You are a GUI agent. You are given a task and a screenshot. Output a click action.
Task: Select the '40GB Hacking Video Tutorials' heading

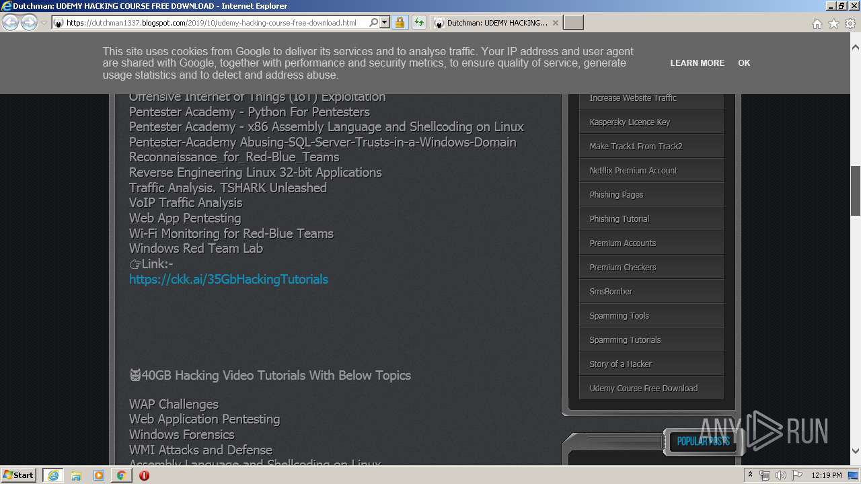tap(270, 376)
